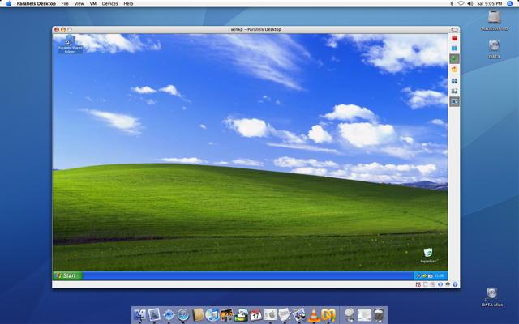Click the fourth blue globe status bar icon
This screenshot has width=519, height=324.
[x=440, y=284]
